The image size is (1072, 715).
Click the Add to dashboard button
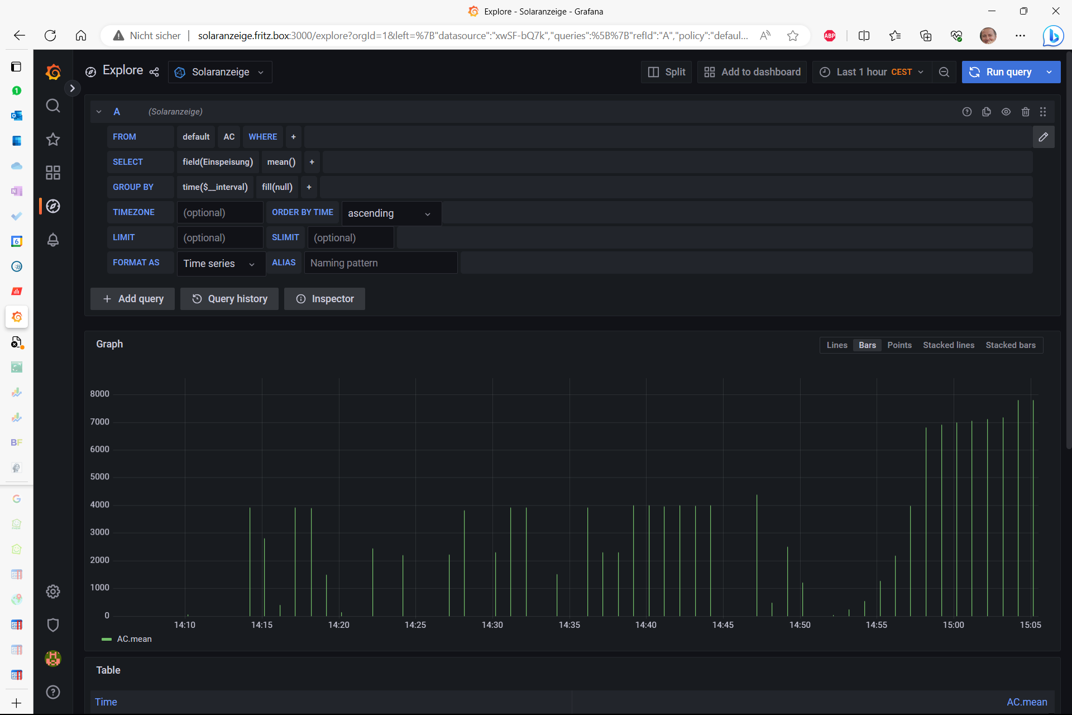pyautogui.click(x=752, y=72)
